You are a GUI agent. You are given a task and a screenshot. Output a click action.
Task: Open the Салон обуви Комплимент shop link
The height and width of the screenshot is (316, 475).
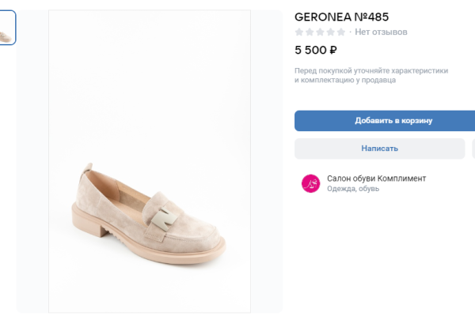pyautogui.click(x=376, y=179)
